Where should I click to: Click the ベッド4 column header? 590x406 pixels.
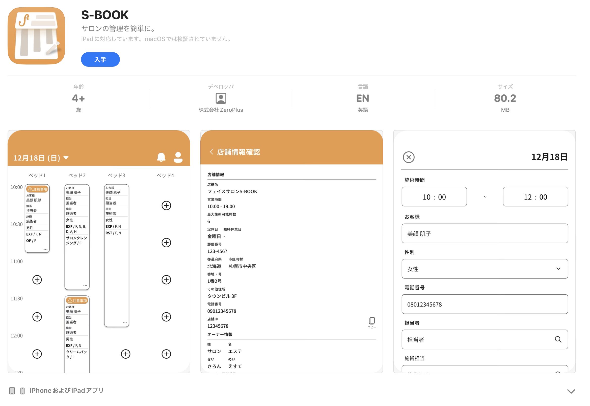tap(165, 175)
